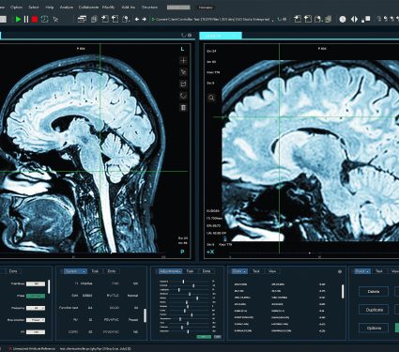The image size is (399, 352).
Task: Click the green Play button in toolbar
Action: (x=18, y=20)
